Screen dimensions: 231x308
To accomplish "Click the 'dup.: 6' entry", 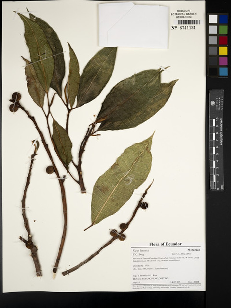I will pos(136,282).
